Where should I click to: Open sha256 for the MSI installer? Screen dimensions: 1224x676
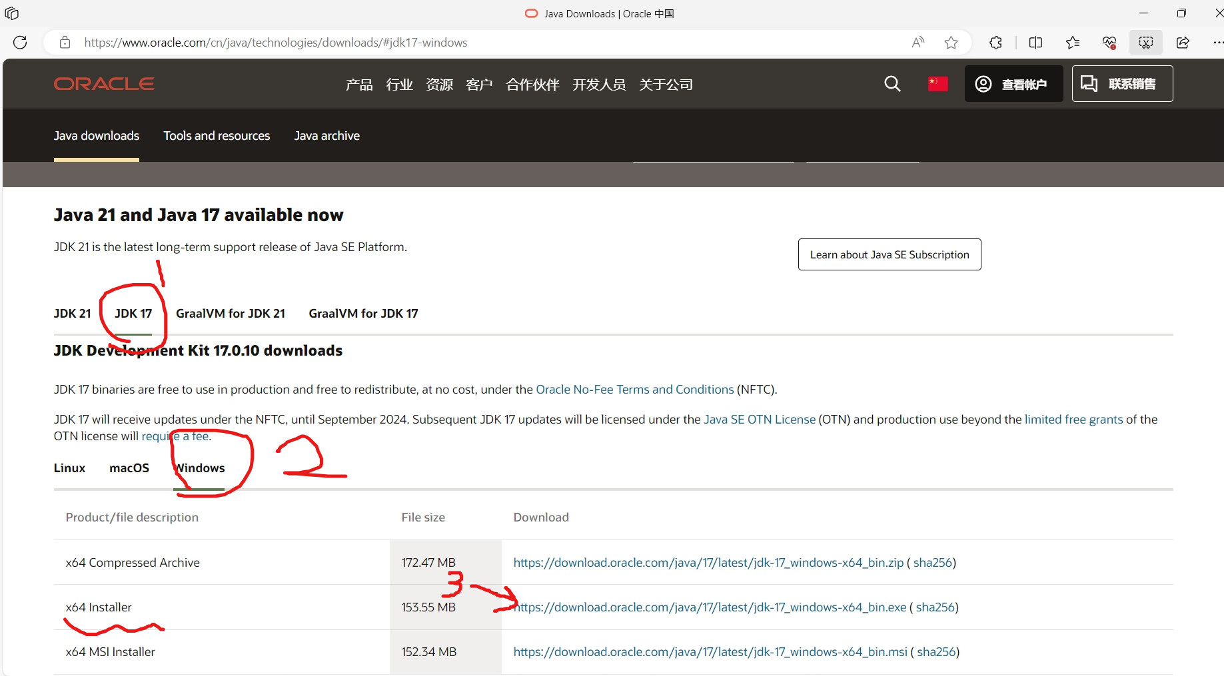pyautogui.click(x=936, y=652)
